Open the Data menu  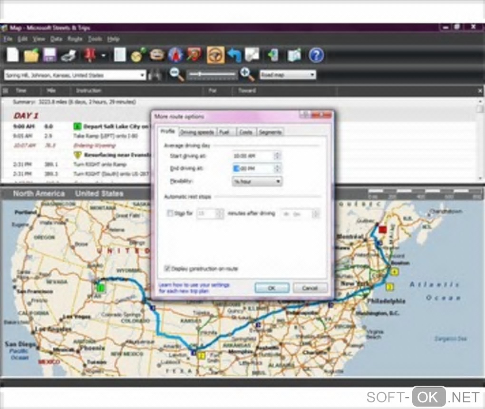56,39
